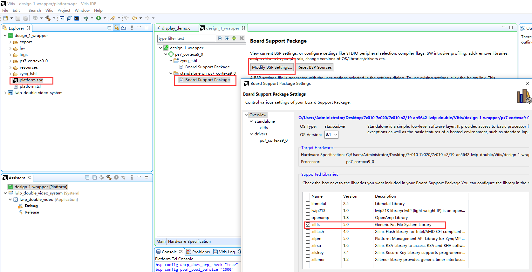
Task: Open the XSCT console toolbar icon
Action: coord(62,18)
